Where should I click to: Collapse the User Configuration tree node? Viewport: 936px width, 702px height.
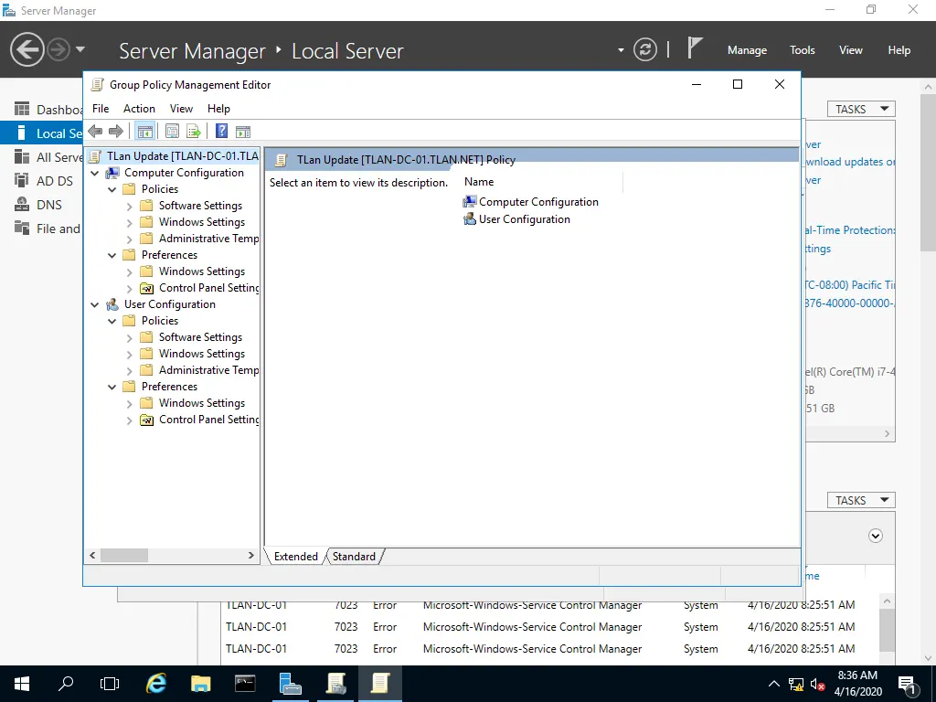[x=94, y=304]
